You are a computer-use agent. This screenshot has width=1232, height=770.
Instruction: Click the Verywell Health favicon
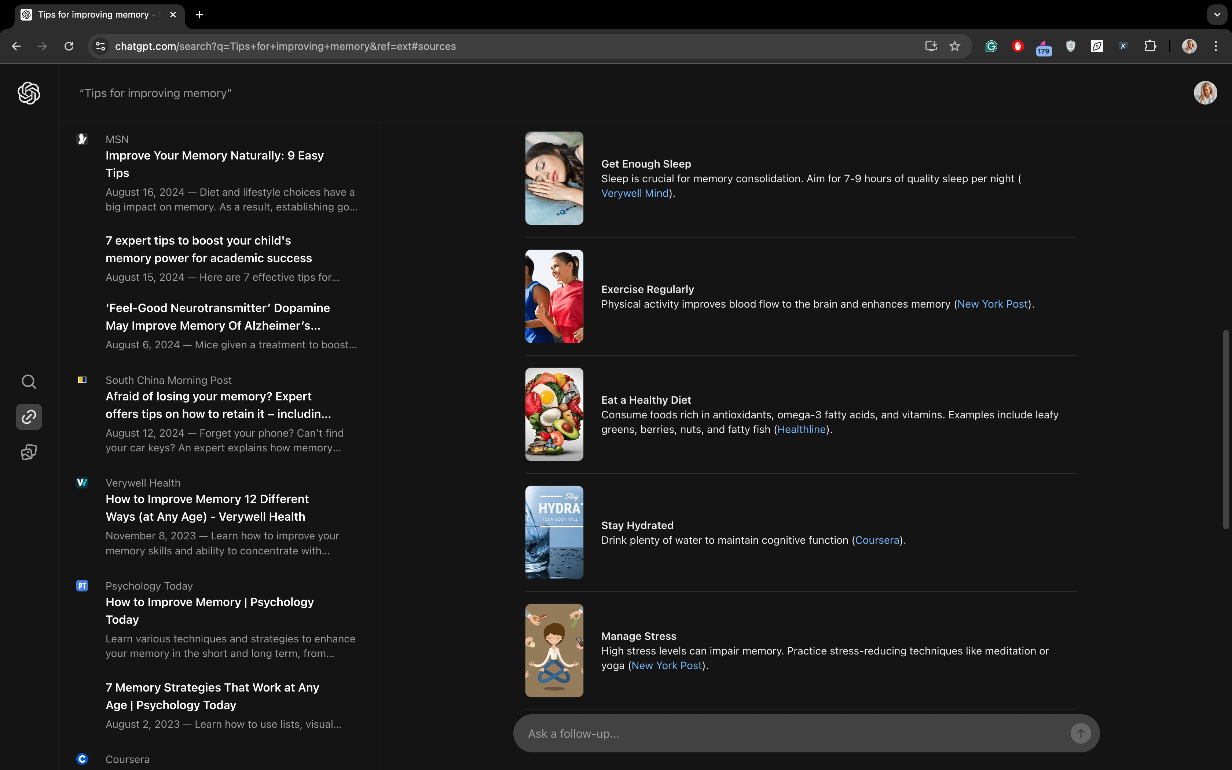[82, 483]
